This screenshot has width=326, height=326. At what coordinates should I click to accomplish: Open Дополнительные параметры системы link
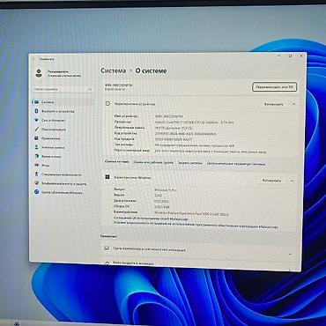tap(236, 164)
